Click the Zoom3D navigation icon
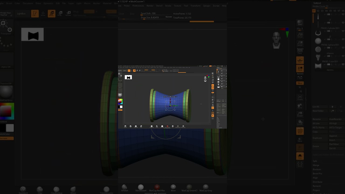The width and height of the screenshot is (345, 194). (300, 114)
